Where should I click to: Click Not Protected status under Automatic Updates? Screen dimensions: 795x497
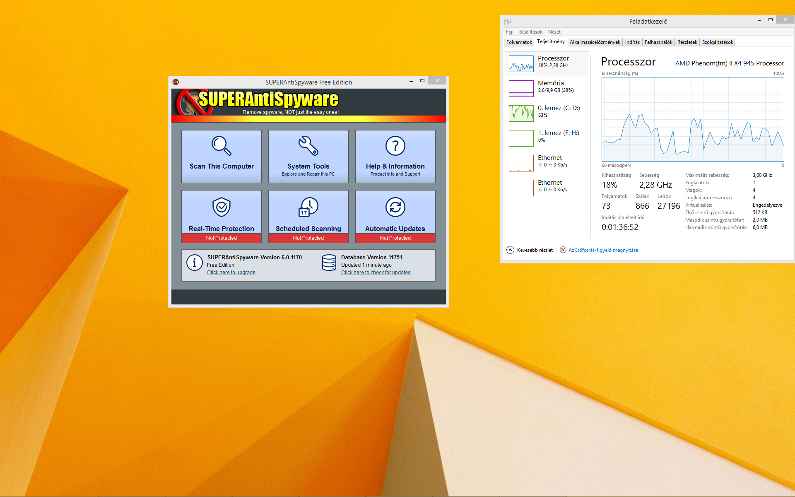tap(395, 238)
